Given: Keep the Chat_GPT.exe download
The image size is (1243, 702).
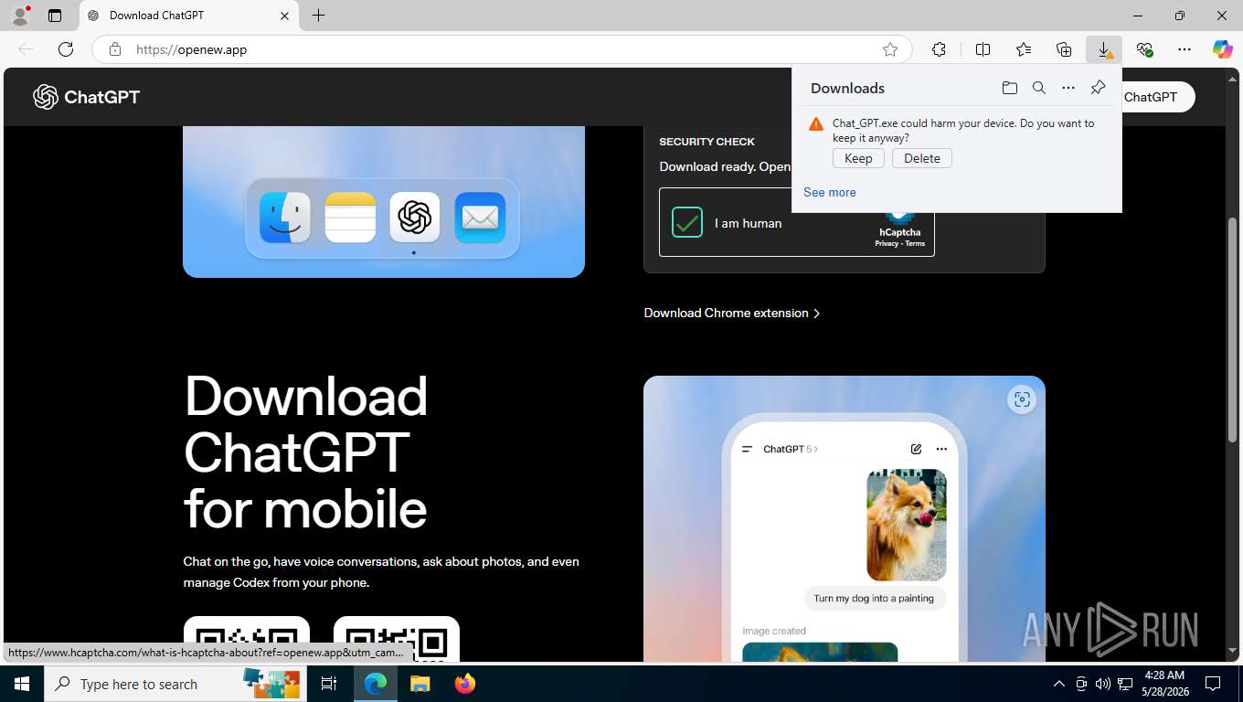Looking at the screenshot, I should coord(858,158).
